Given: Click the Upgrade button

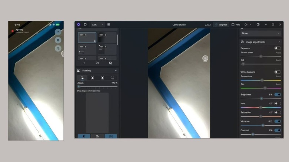Looking at the screenshot, I should 221,24.
